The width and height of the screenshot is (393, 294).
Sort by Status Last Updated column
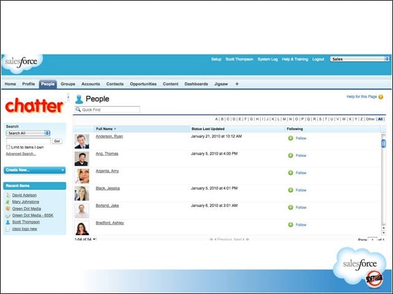pos(208,129)
